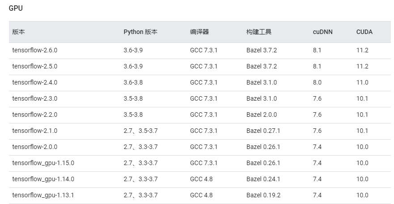
Task: Click the cuDNN column header
Action: tap(322, 32)
